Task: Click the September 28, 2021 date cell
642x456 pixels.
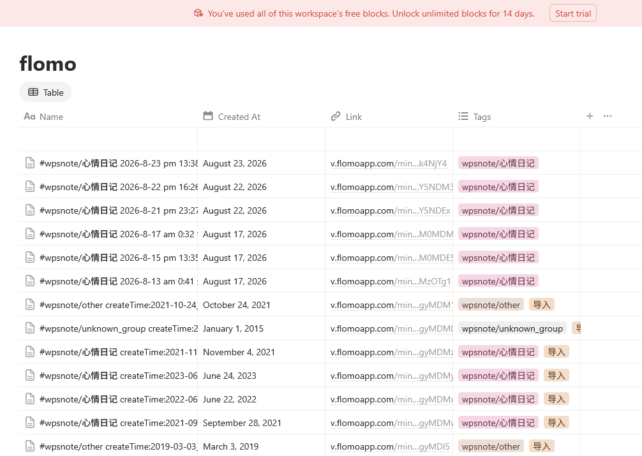Action: 261,423
